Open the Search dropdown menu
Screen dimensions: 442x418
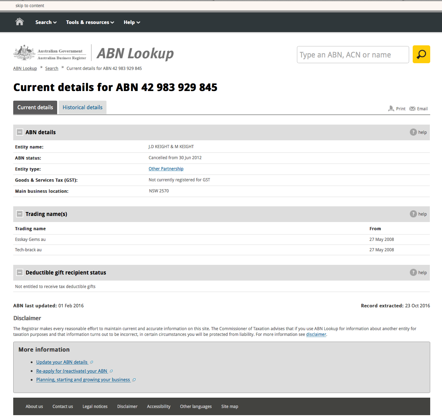pos(46,22)
